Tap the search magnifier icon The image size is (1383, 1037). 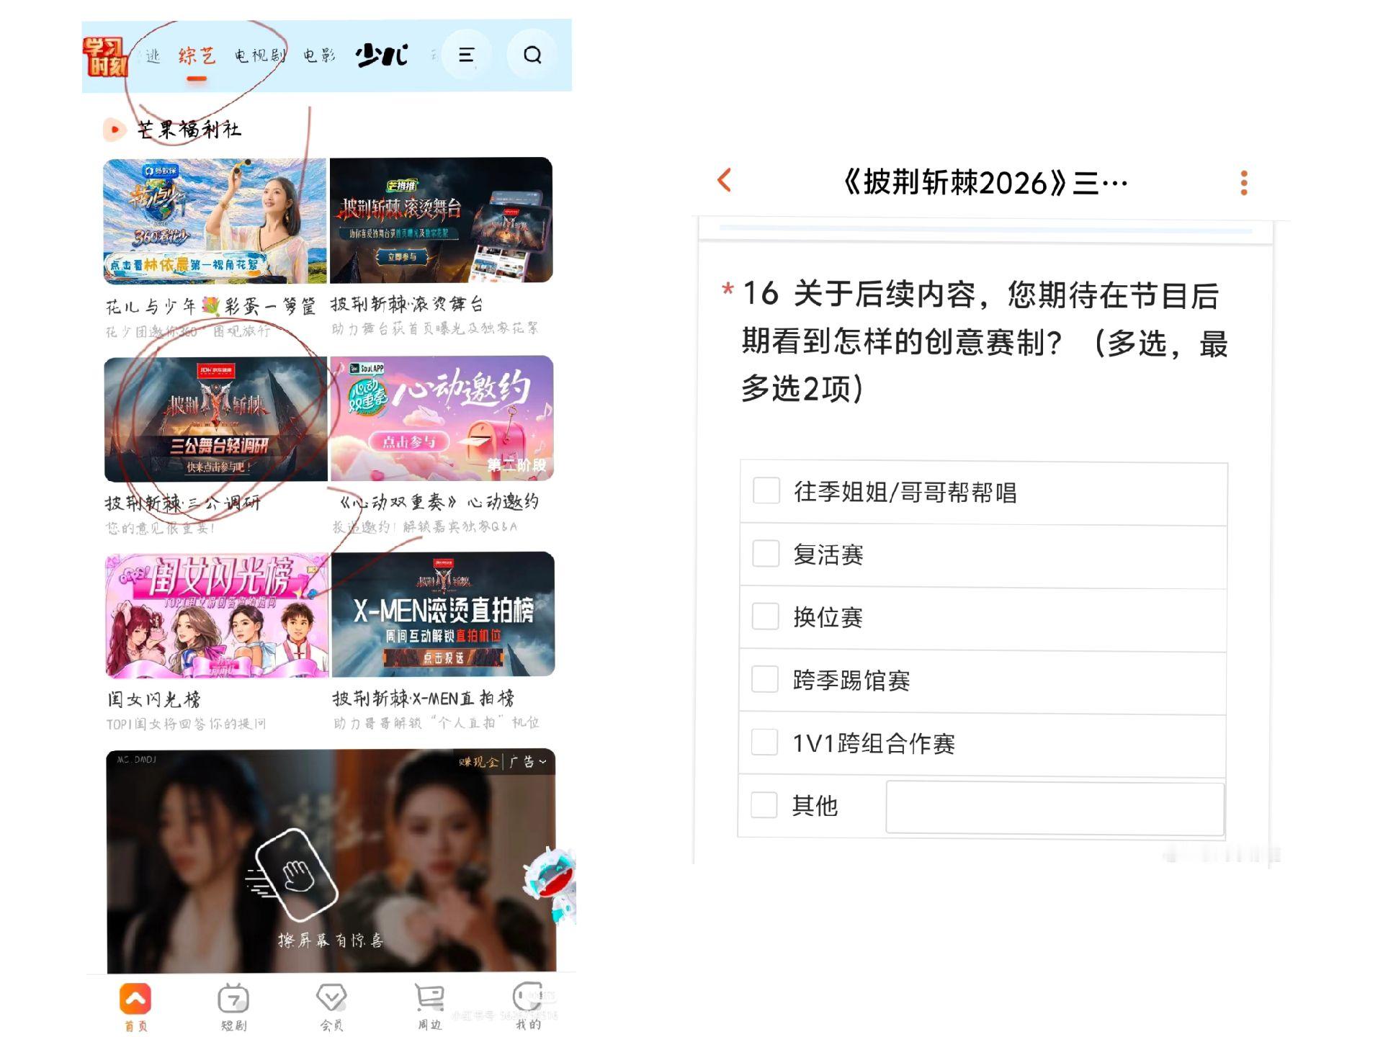click(x=532, y=55)
